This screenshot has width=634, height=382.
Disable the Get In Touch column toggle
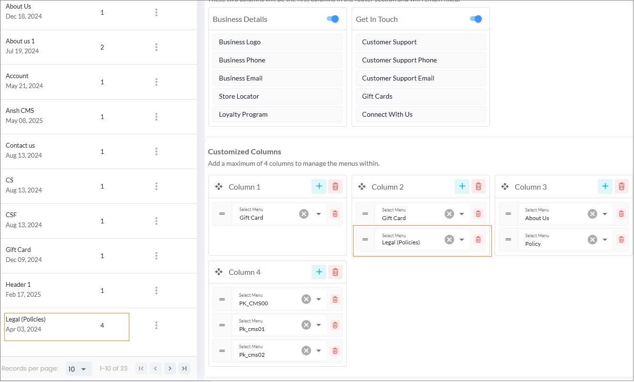point(476,19)
